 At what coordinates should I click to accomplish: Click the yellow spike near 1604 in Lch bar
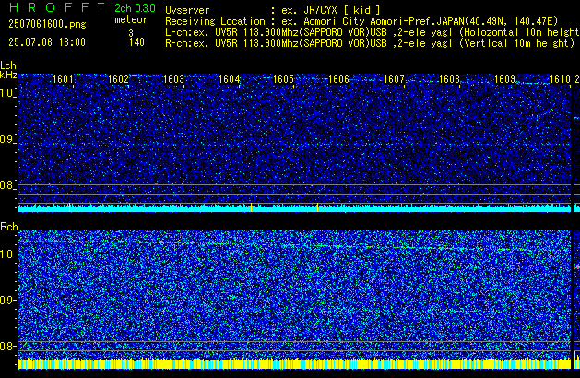click(251, 207)
